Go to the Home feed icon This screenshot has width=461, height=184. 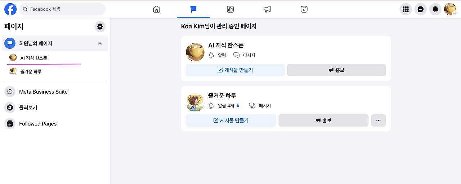(156, 9)
